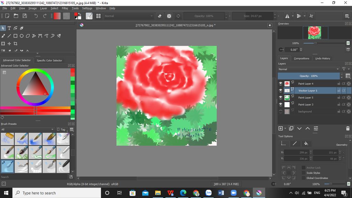352x198 pixels.
Task: Duplicate the selected layer
Action: click(291, 129)
